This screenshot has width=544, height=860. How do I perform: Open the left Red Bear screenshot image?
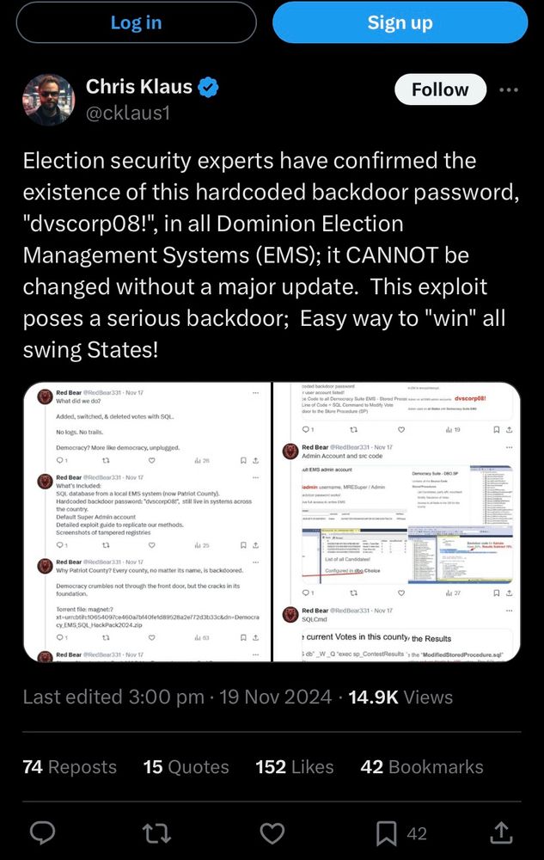(x=147, y=522)
